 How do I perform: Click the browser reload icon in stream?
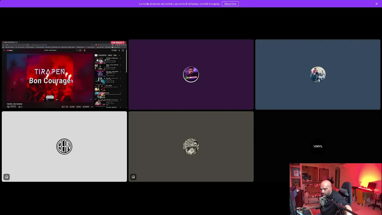pyautogui.click(x=7, y=45)
